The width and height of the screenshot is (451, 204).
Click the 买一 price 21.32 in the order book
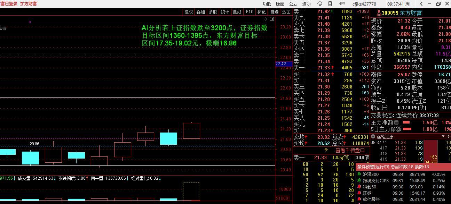click(324, 74)
